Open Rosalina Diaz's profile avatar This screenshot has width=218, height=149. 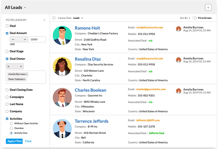click(x=62, y=66)
